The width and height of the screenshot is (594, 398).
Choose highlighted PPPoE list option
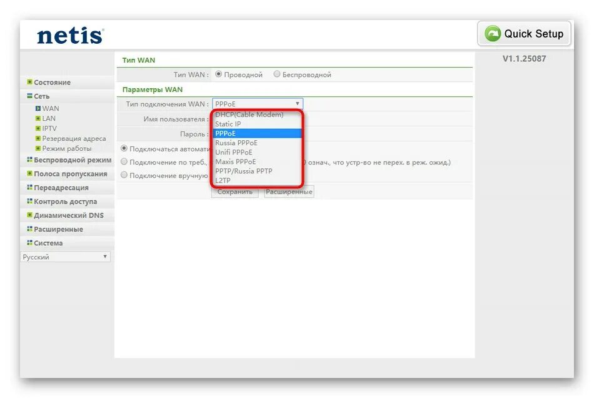(258, 133)
